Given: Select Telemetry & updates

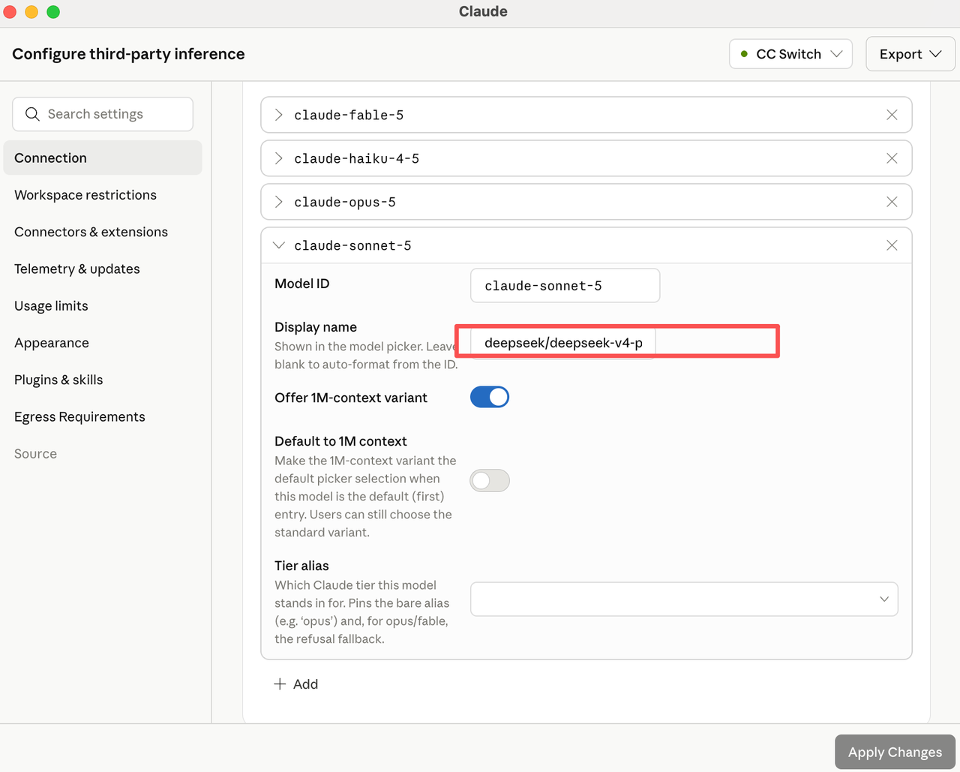Looking at the screenshot, I should (x=77, y=269).
